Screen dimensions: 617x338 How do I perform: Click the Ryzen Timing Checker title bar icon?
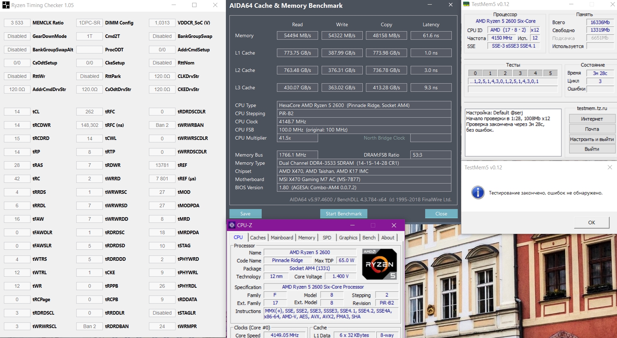6,5
